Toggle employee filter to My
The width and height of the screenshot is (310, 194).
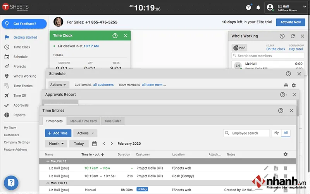[x=276, y=133]
